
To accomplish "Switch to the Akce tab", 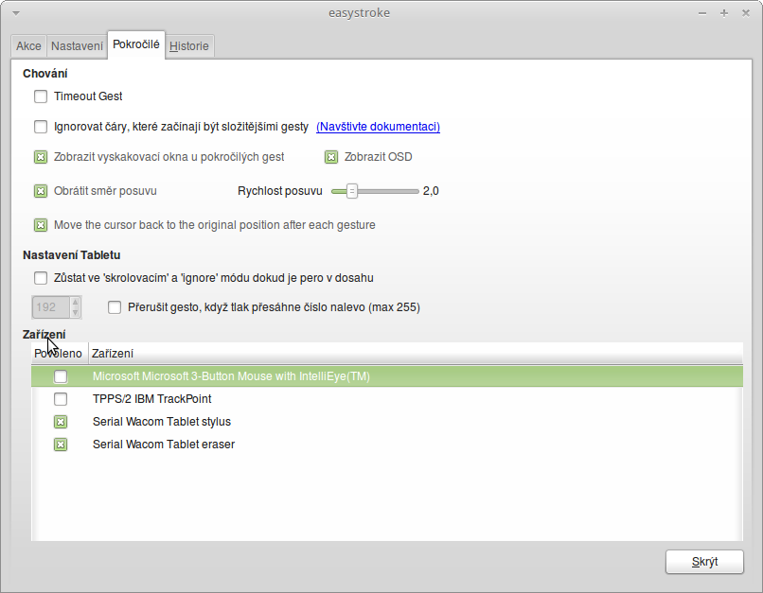I will (28, 46).
